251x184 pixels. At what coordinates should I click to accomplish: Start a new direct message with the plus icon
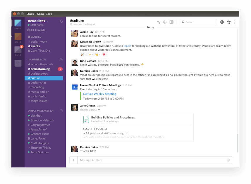pos(61,111)
